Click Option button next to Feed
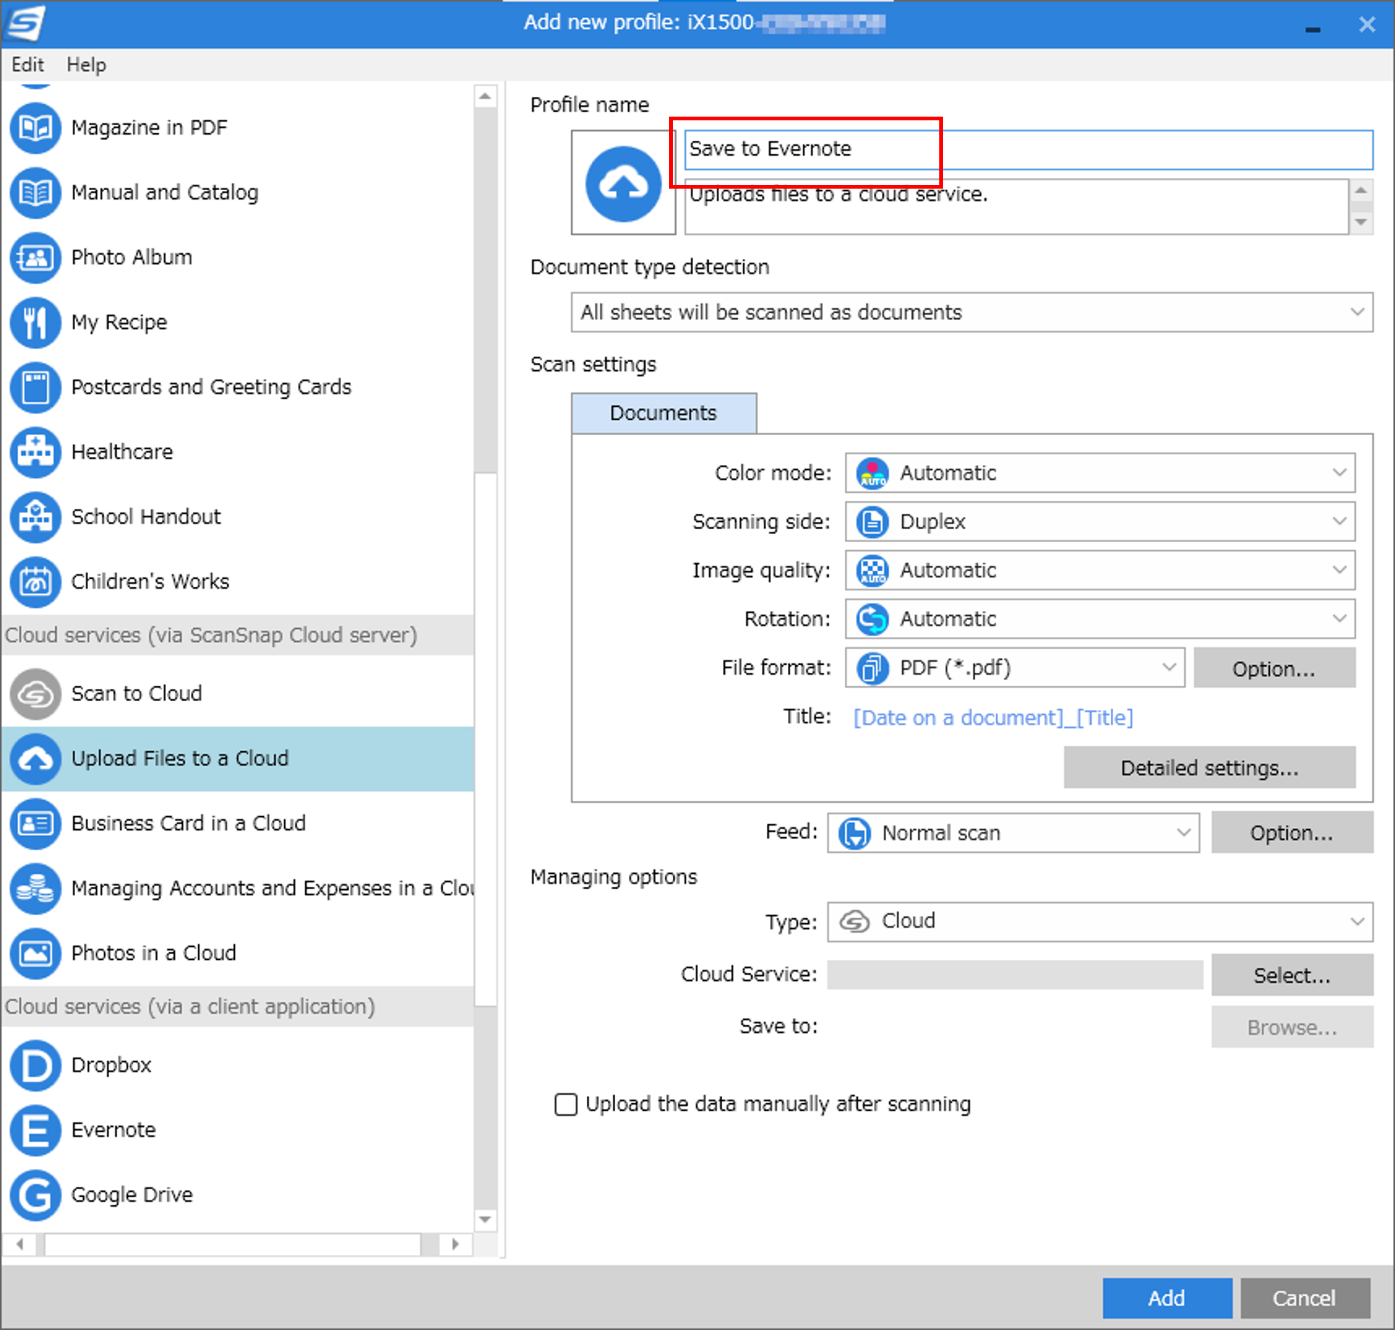The height and width of the screenshot is (1330, 1395). coord(1291,833)
